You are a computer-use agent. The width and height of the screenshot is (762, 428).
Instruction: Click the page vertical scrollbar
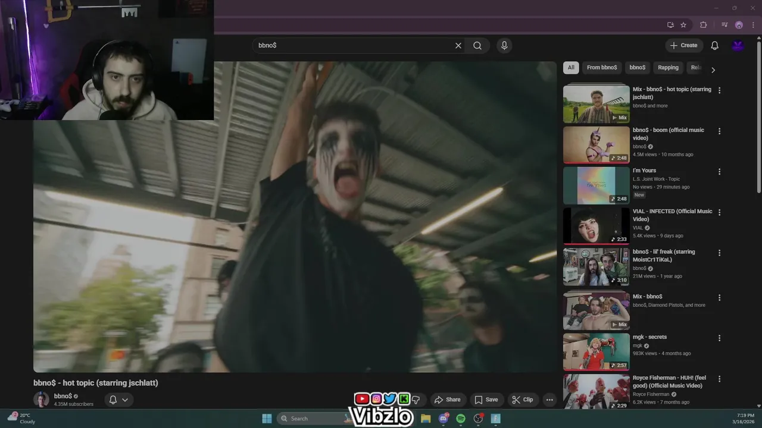[x=758, y=116]
